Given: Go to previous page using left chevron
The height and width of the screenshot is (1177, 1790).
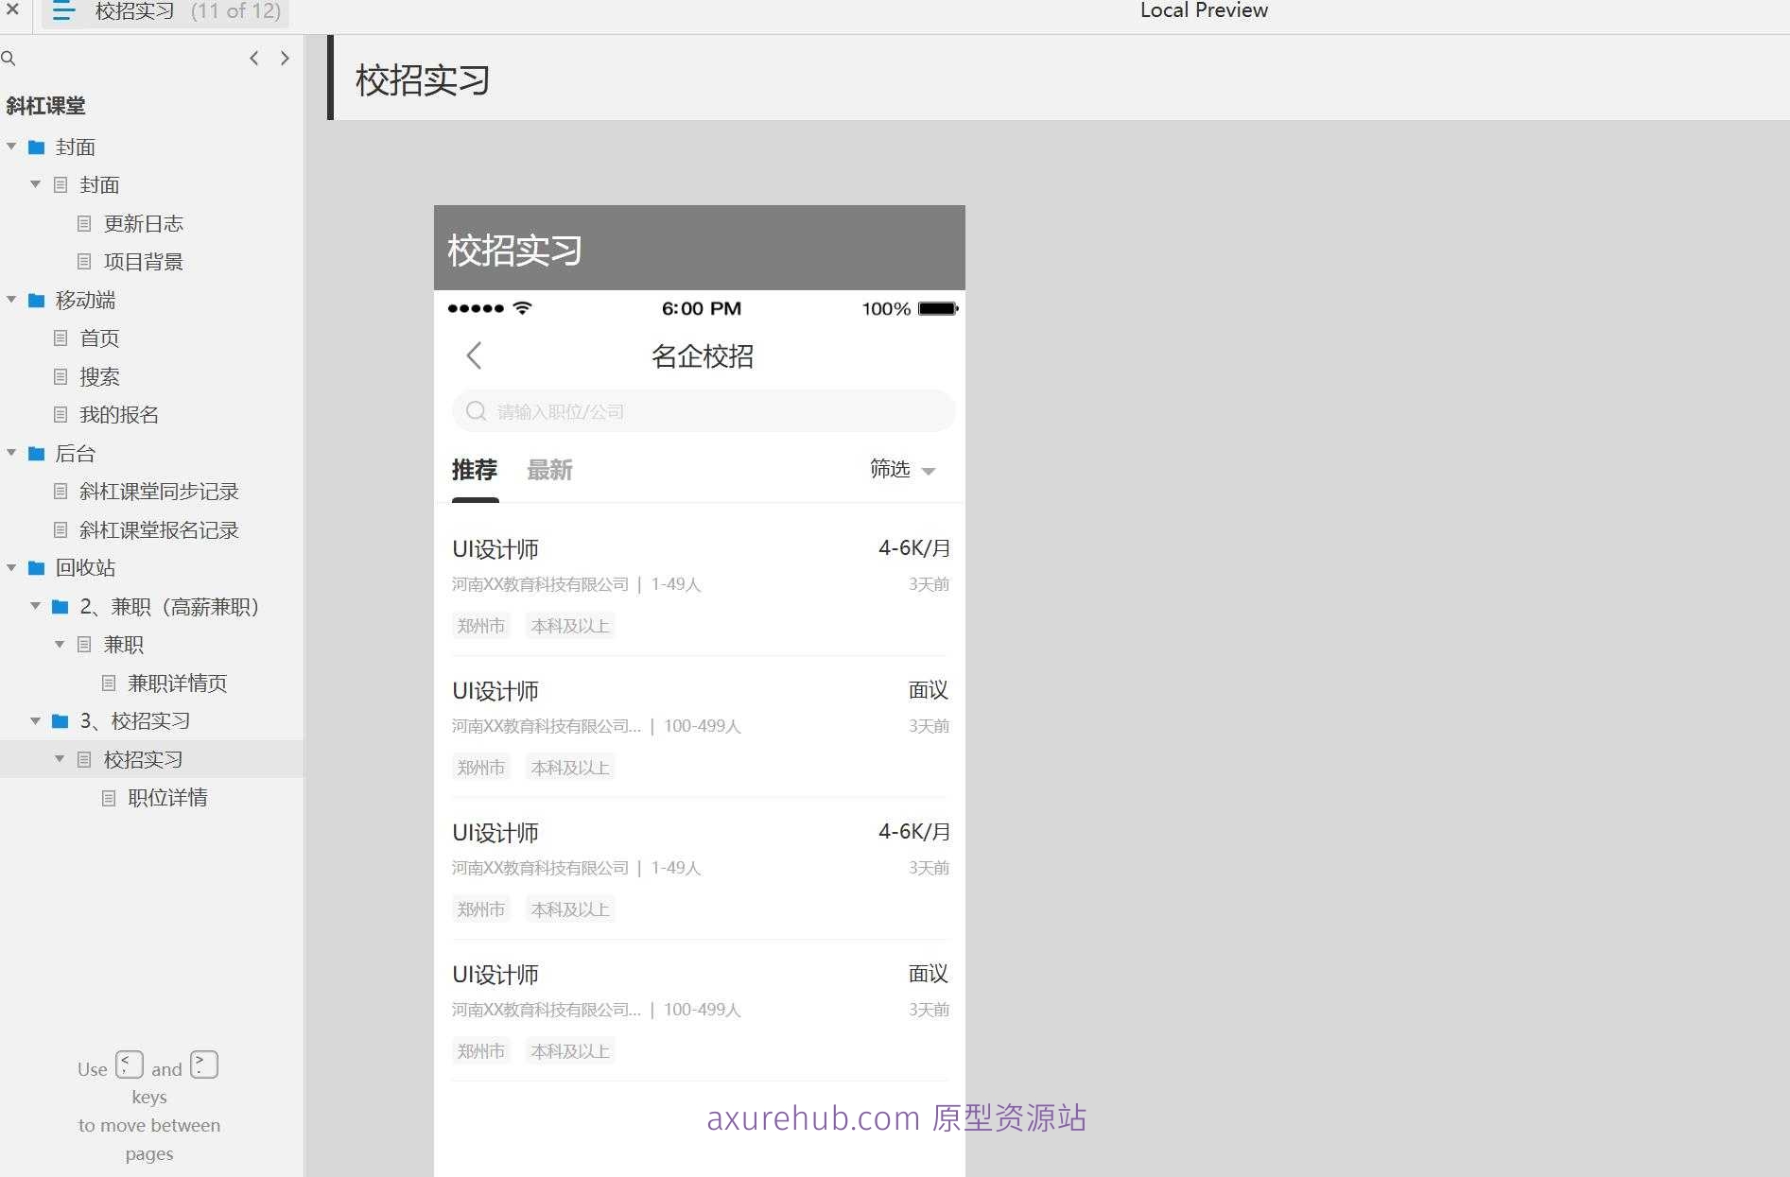Looking at the screenshot, I should pos(254,59).
